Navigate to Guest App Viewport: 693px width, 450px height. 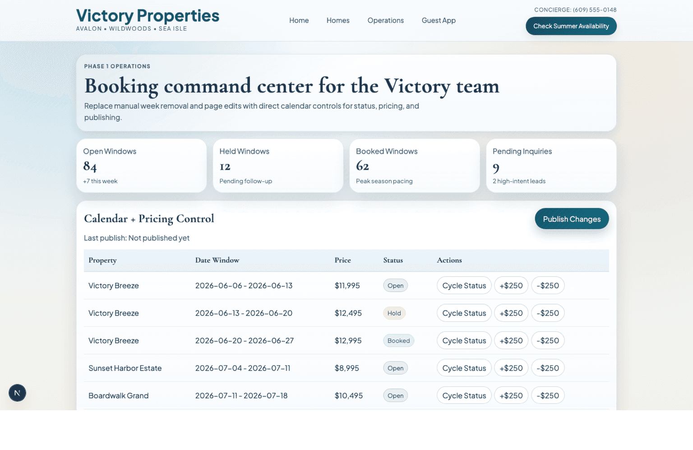[x=438, y=20]
